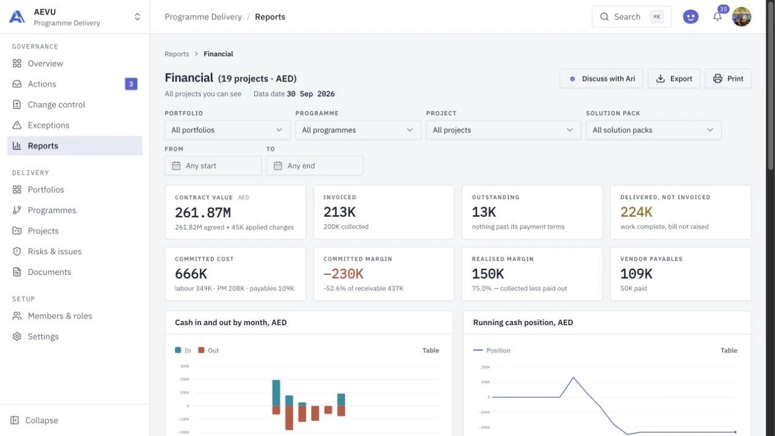The image size is (775, 436).
Task: Open the All programmes dropdown
Action: click(358, 130)
